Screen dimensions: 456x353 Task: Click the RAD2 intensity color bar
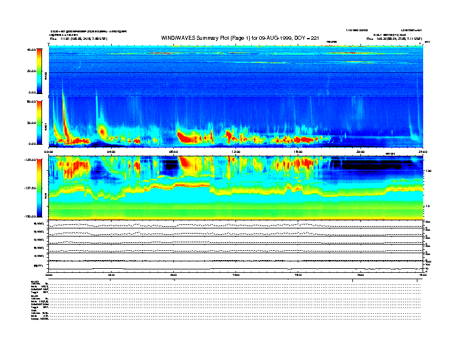click(39, 71)
